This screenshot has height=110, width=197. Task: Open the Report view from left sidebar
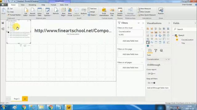coord(3,23)
